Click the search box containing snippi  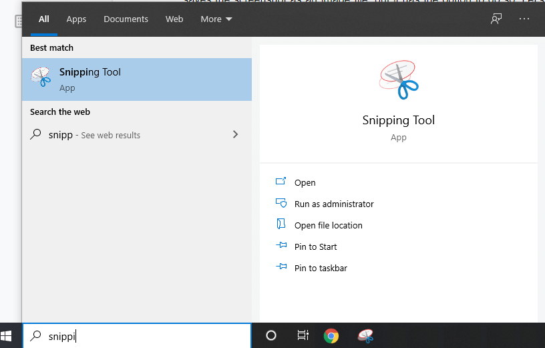137,336
